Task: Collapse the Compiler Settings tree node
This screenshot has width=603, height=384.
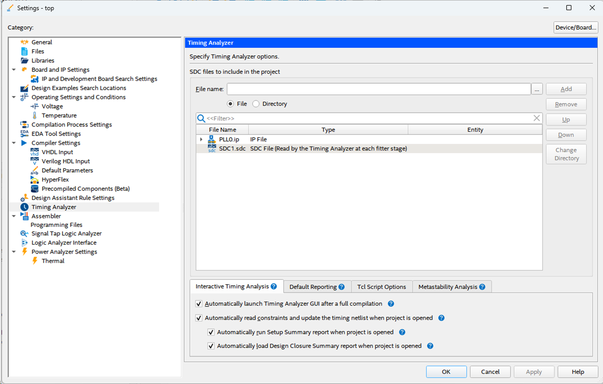Action: [x=14, y=143]
